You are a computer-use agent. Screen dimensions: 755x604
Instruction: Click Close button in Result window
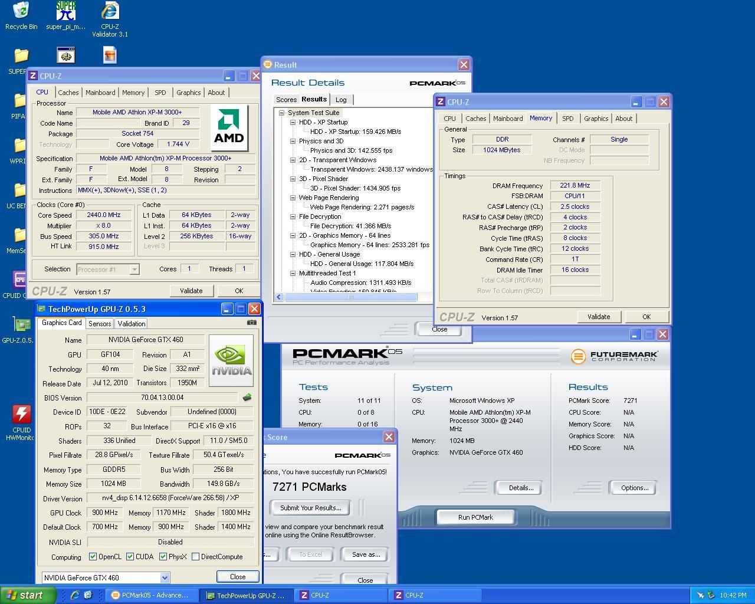click(439, 329)
